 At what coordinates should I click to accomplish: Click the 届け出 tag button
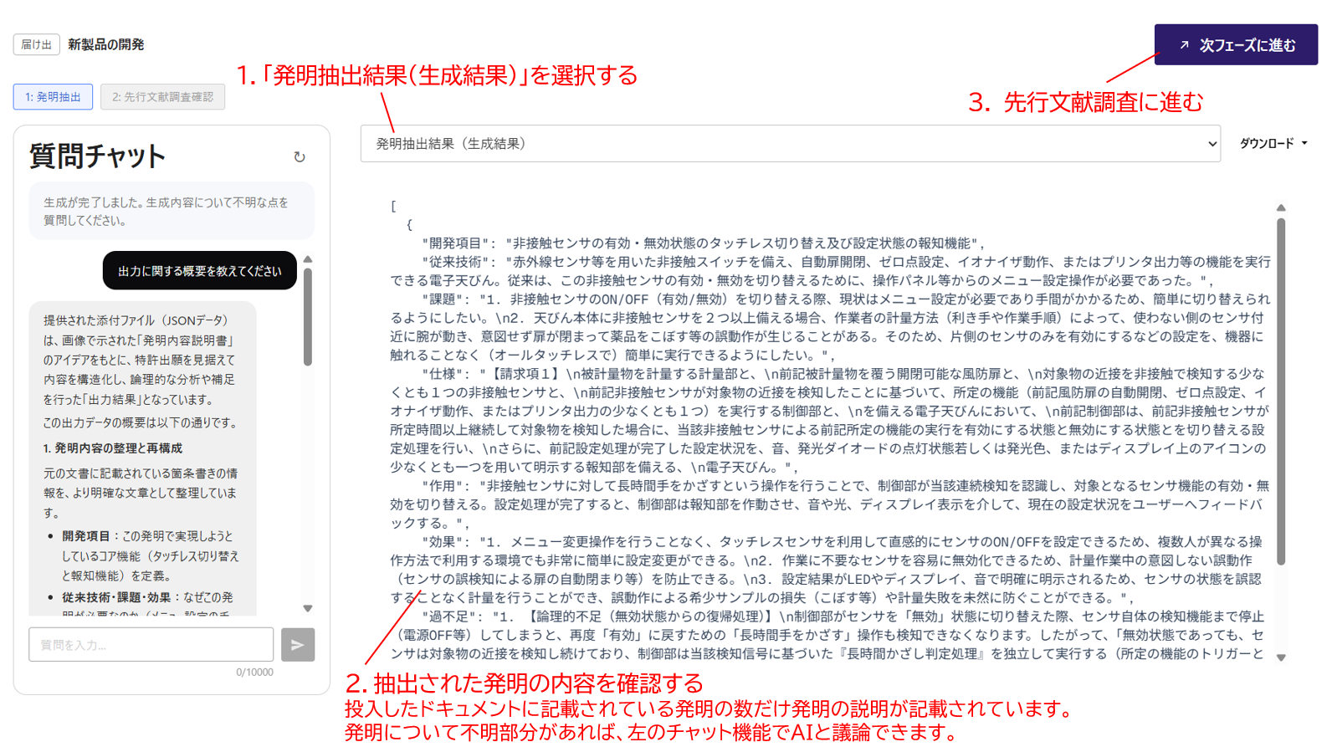point(36,44)
